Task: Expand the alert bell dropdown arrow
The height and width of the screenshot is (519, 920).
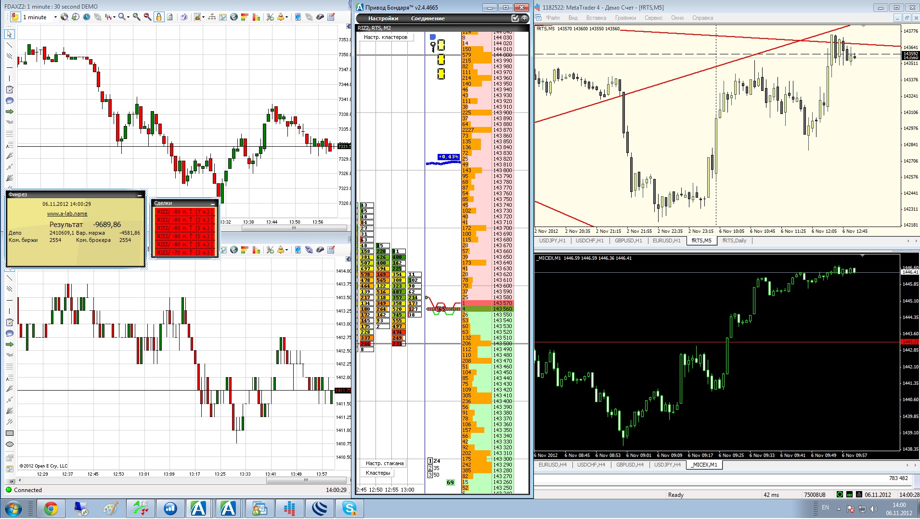Action: 287,17
